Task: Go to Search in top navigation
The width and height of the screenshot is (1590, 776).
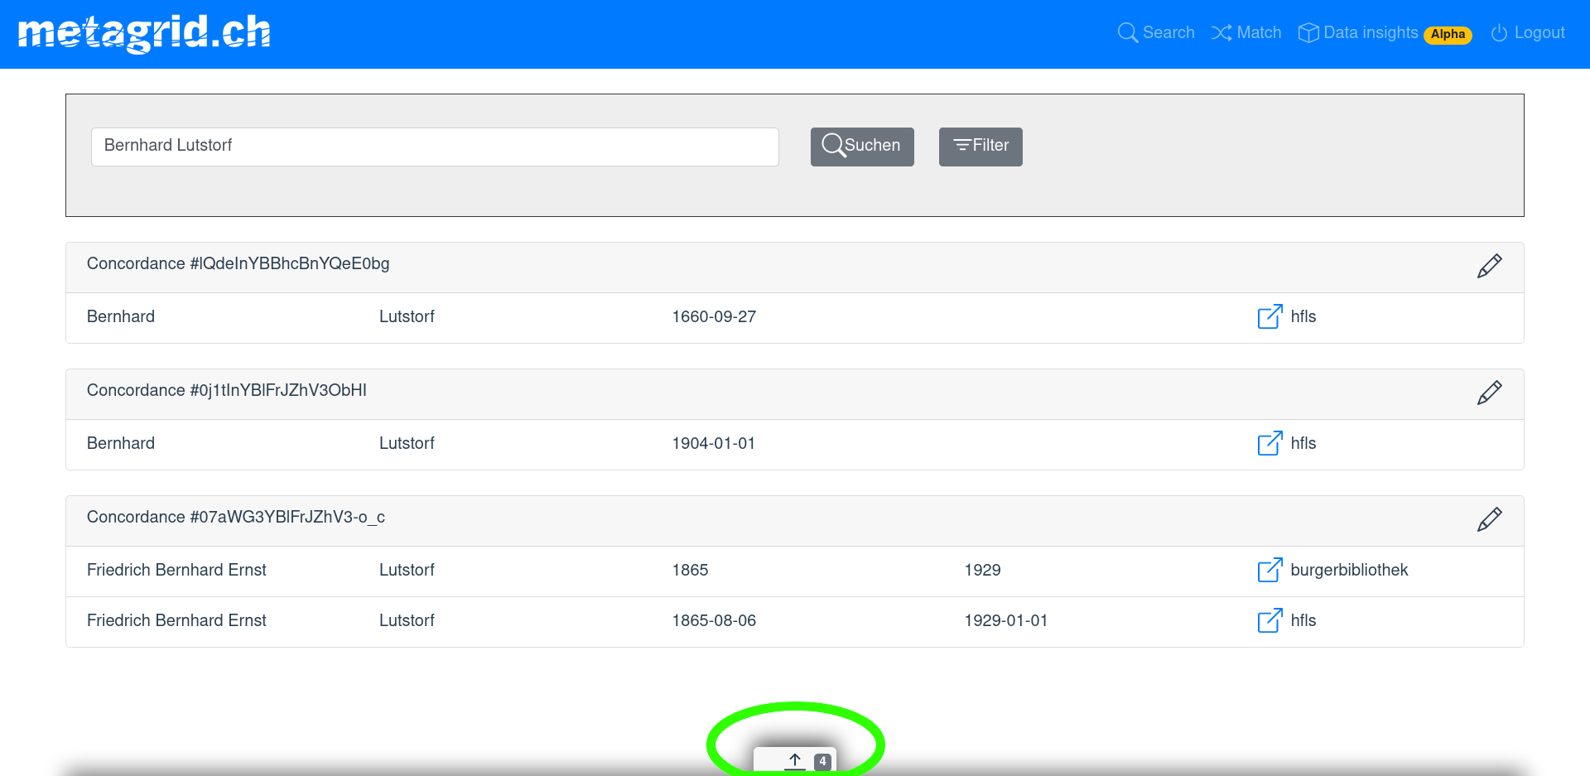Action: click(1156, 33)
